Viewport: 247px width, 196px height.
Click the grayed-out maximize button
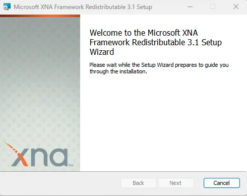[x=213, y=7]
